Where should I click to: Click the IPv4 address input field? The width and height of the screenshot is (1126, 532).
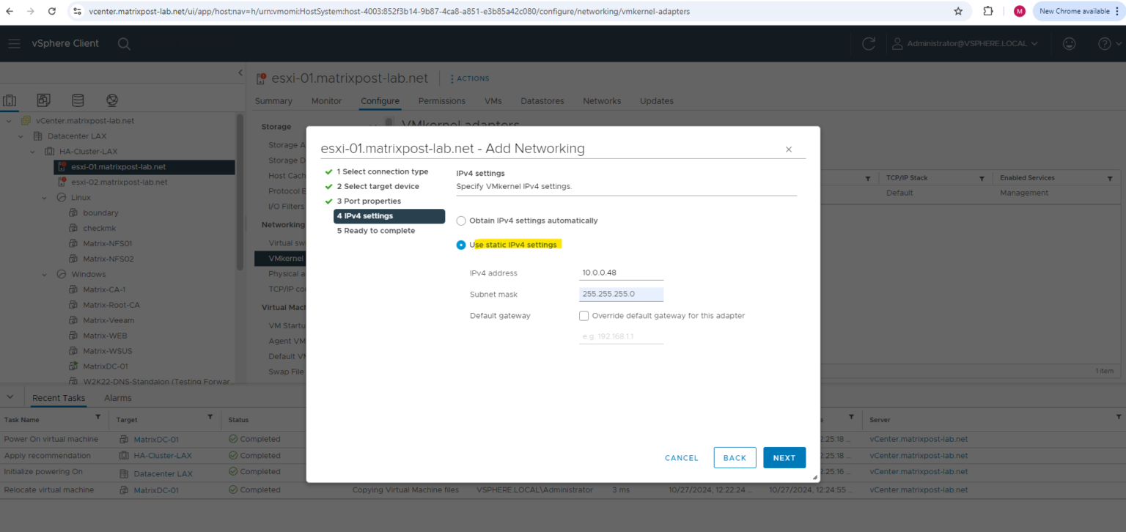coord(621,272)
